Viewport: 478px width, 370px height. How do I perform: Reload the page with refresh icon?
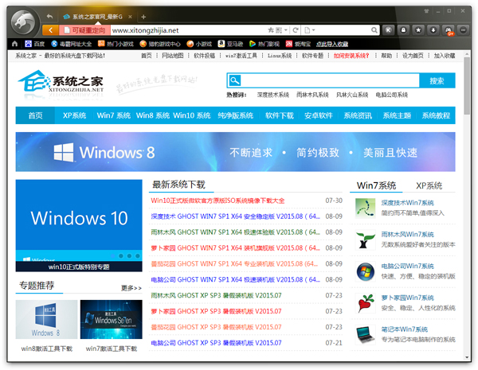coord(295,30)
